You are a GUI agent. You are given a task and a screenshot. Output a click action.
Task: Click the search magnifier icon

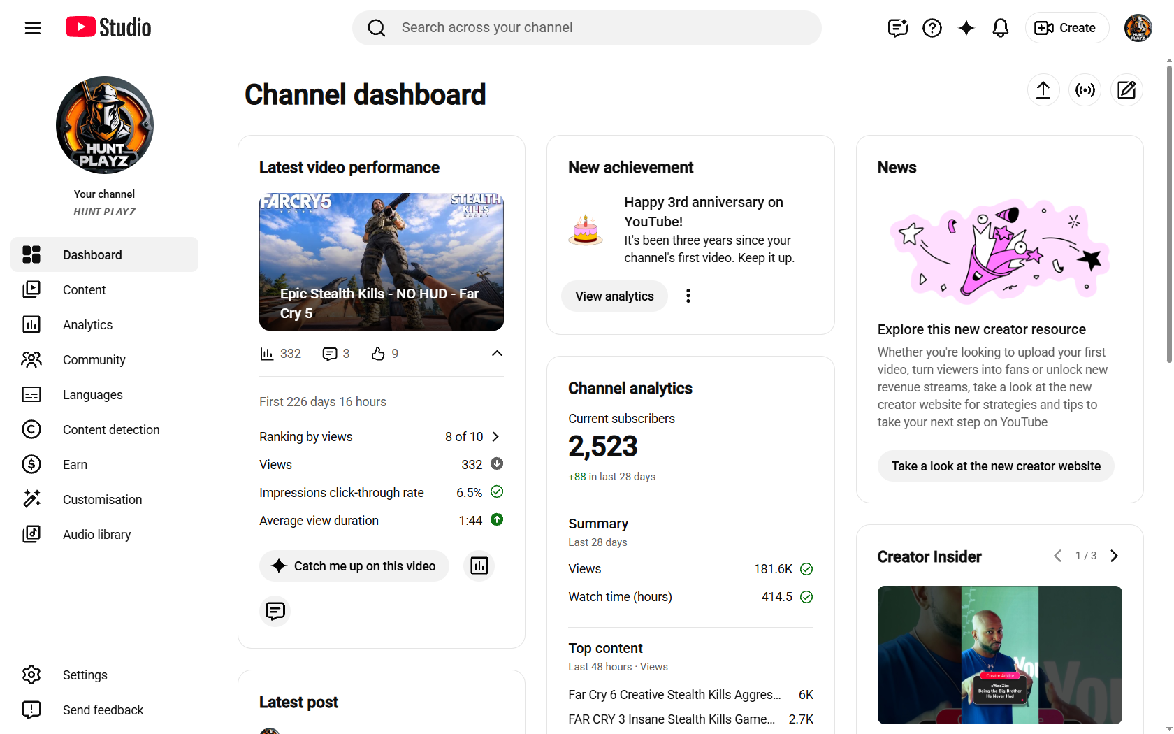click(x=377, y=28)
